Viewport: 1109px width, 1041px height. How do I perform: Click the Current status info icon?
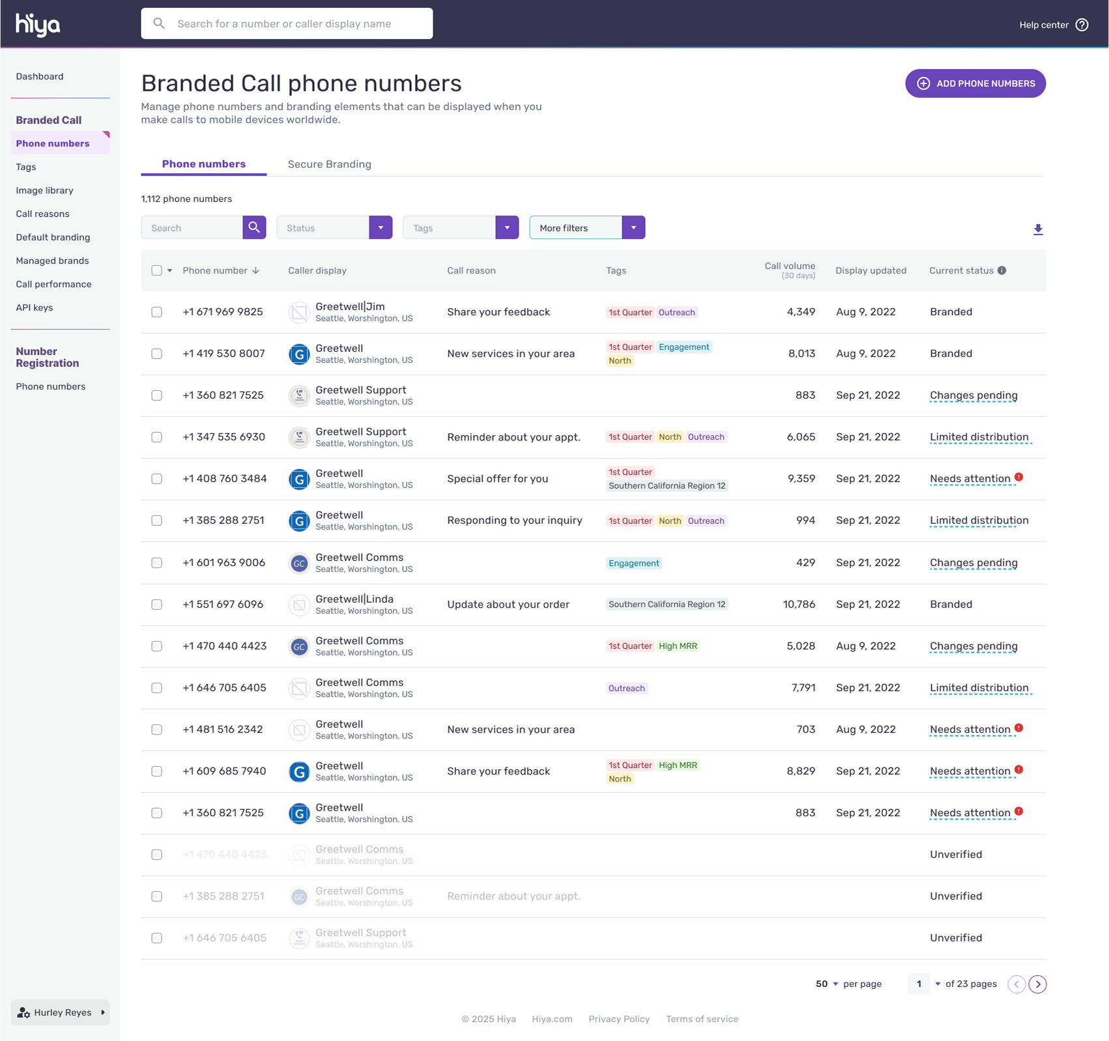1002,270
